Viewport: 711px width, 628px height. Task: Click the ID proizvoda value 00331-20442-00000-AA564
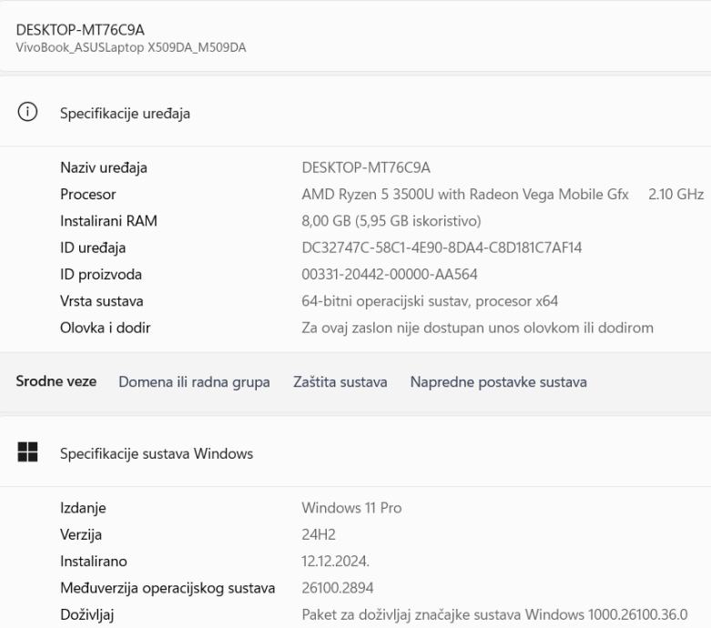(390, 274)
